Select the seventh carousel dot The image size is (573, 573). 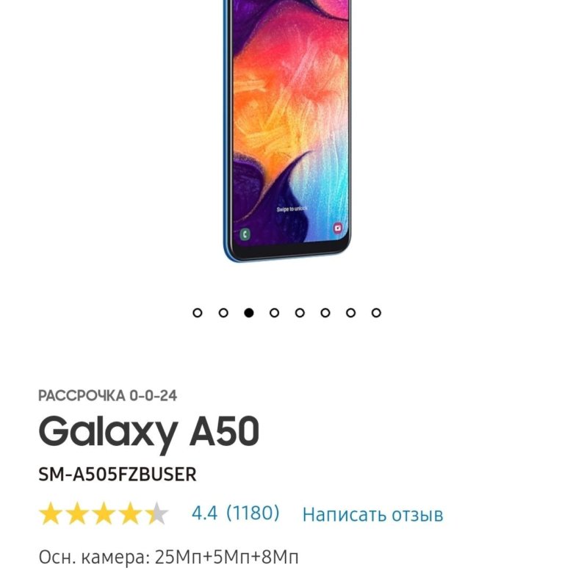tap(350, 313)
